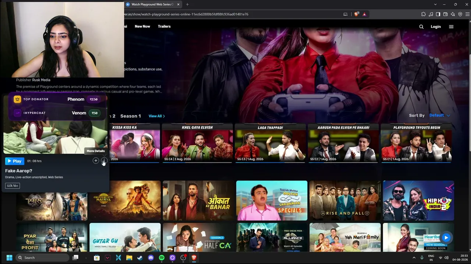Expand the Sort By Default dropdown

click(440, 115)
